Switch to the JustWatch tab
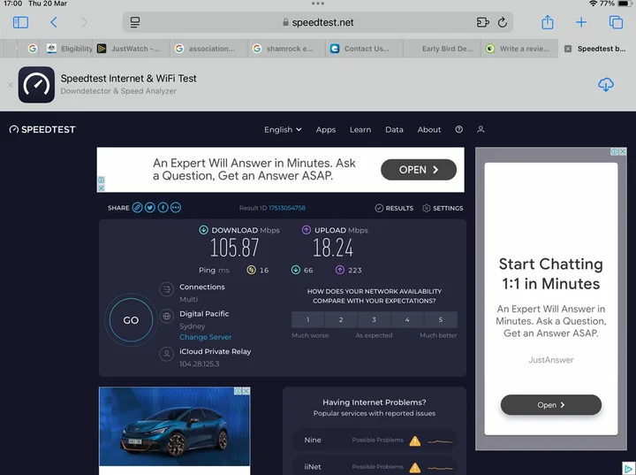636x475 pixels. pyautogui.click(x=129, y=49)
